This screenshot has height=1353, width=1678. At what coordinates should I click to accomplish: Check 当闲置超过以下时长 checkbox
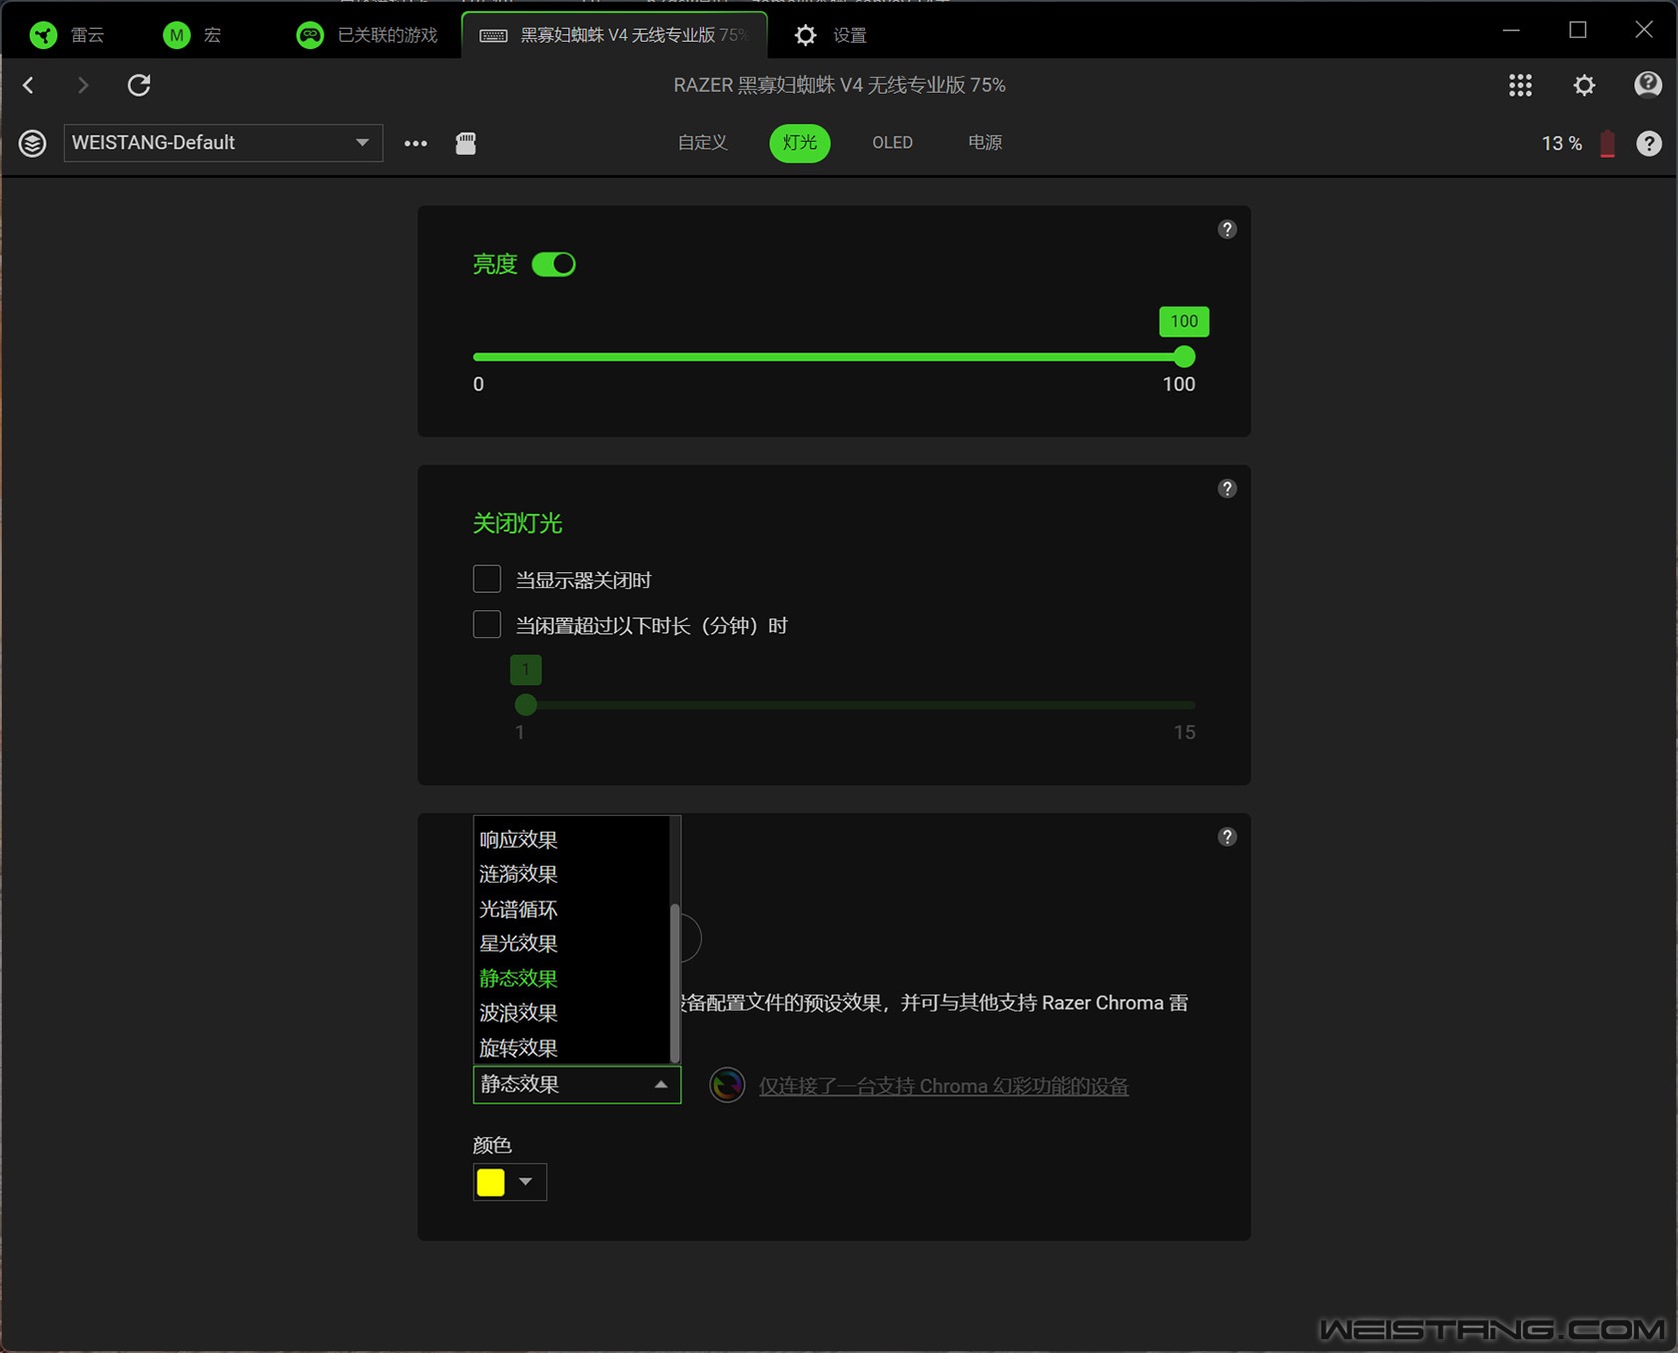pos(486,625)
